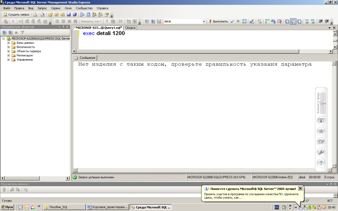Close the Обозреватель объектов panel
This screenshot has width=338, height=211.
(x=67, y=27)
